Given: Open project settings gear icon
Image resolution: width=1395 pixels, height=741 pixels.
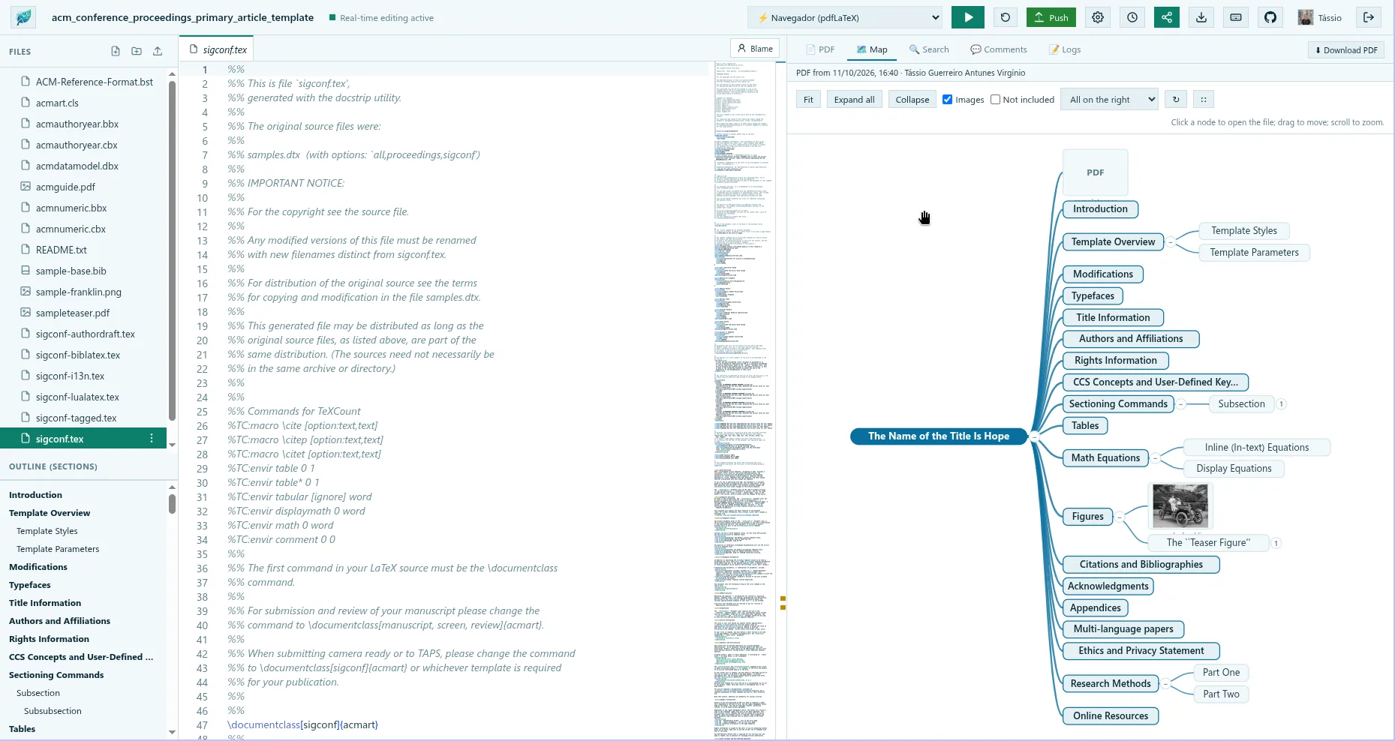Looking at the screenshot, I should (x=1098, y=17).
